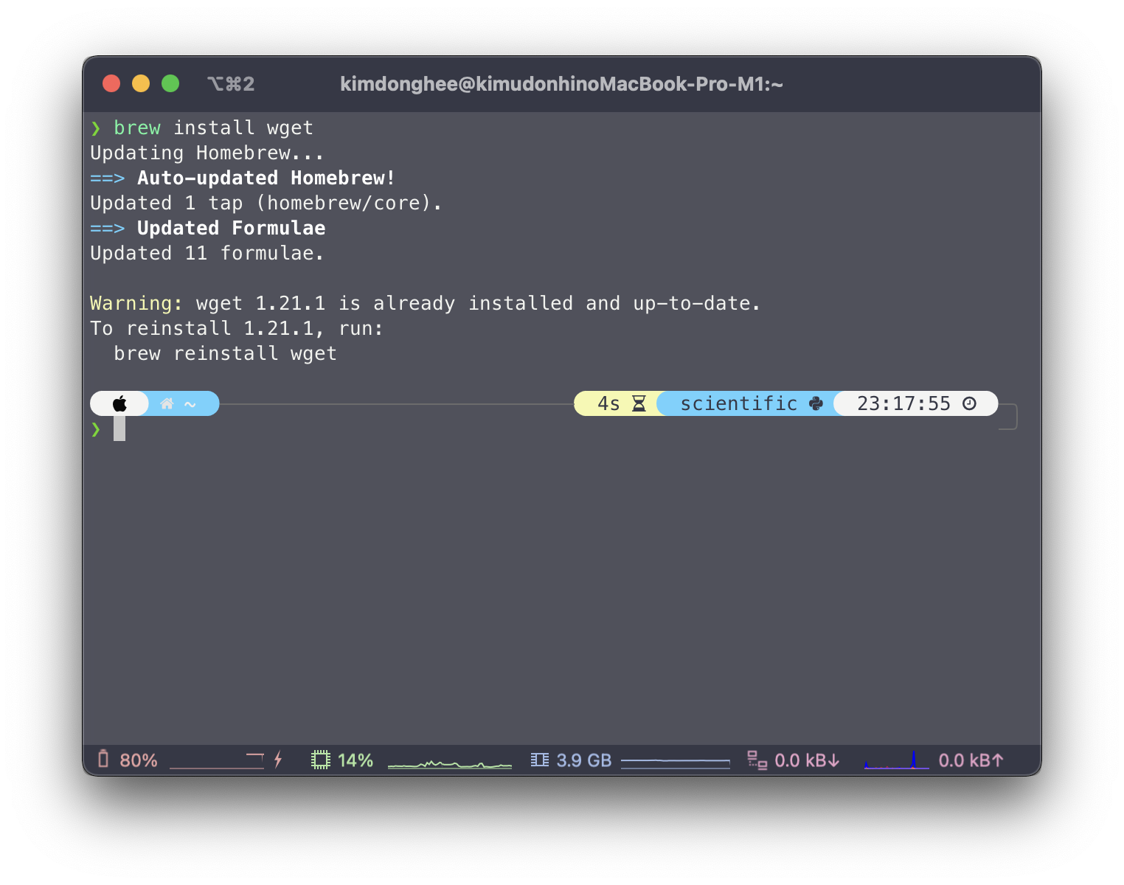Click the memory usage graph
Image resolution: width=1124 pixels, height=885 pixels.
(676, 763)
